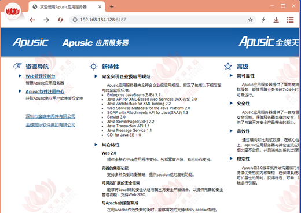Click the address bar showing 192.168.184.128:6187
The height and width of the screenshot is (213, 301).
[162, 20]
